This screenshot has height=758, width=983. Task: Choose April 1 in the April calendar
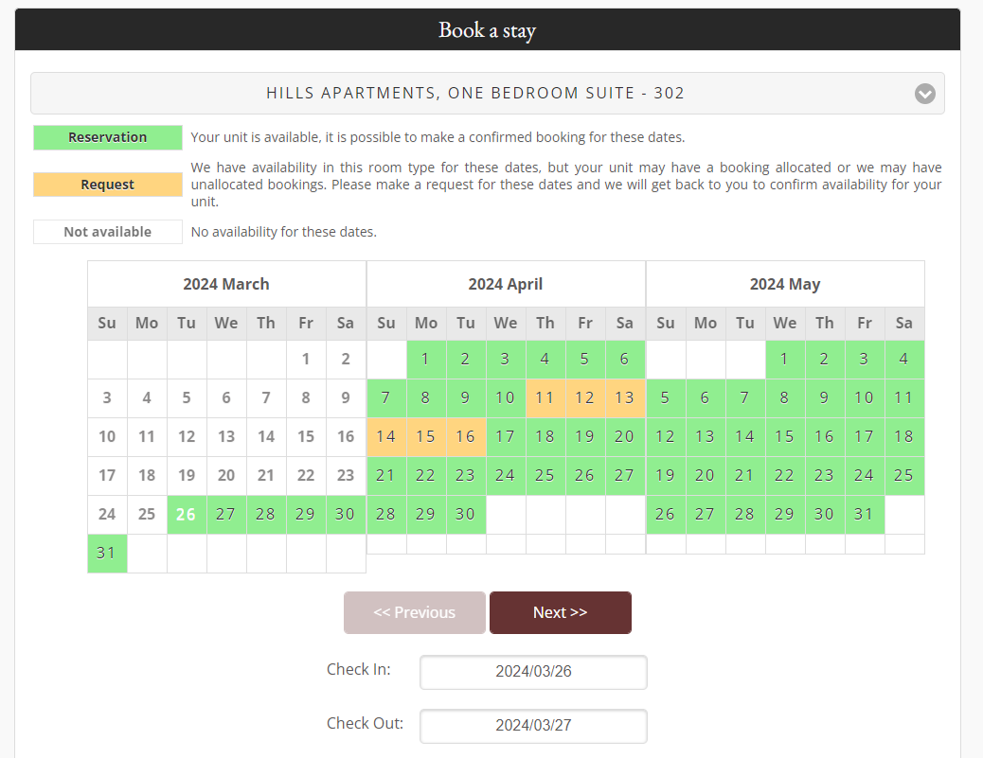click(x=425, y=360)
